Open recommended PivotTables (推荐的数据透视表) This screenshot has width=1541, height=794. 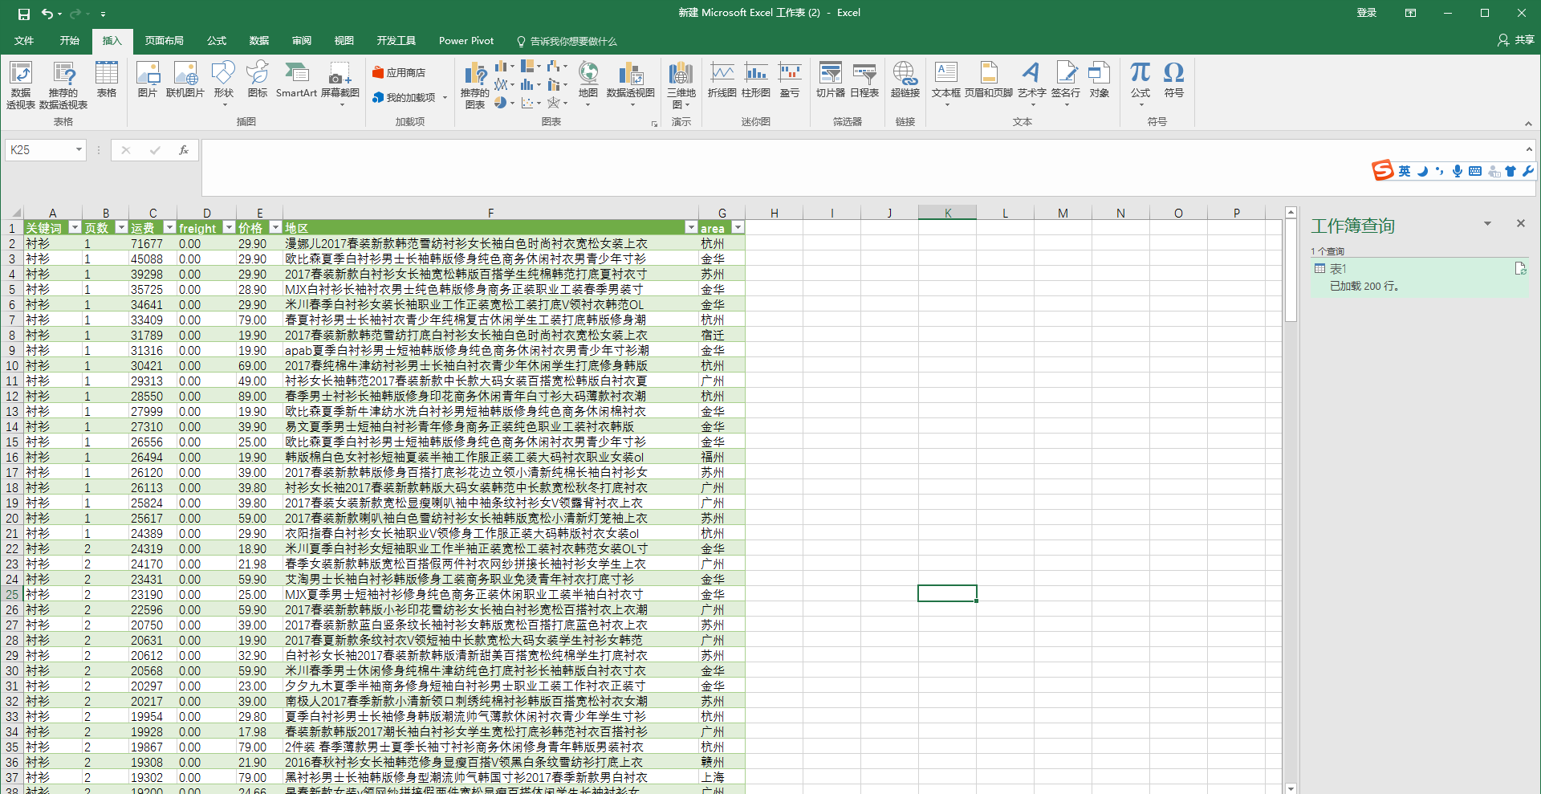coord(63,85)
